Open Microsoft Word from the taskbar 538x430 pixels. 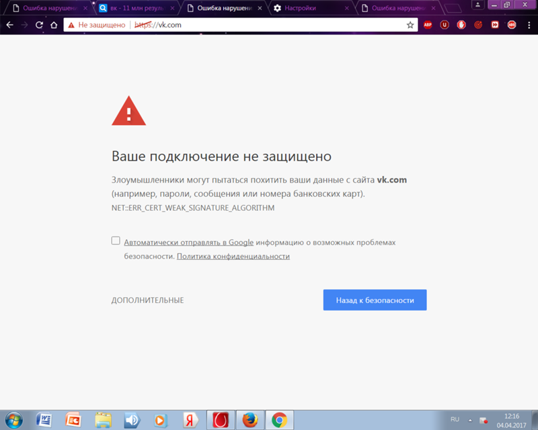coord(44,420)
